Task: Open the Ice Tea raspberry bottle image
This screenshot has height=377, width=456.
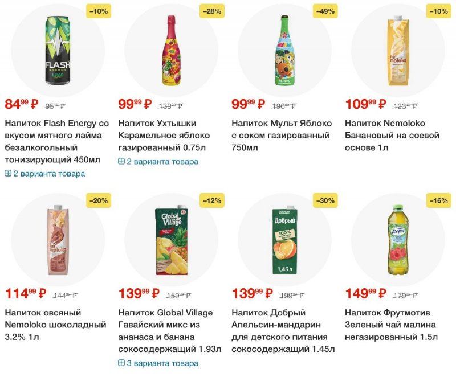Action: (x=398, y=240)
